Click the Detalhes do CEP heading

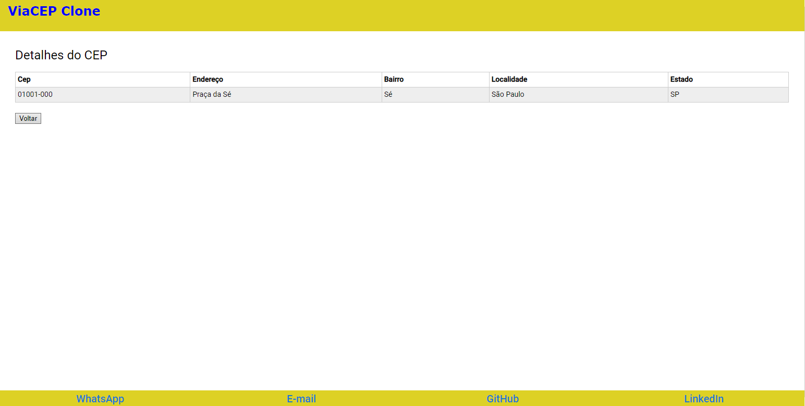(x=61, y=55)
